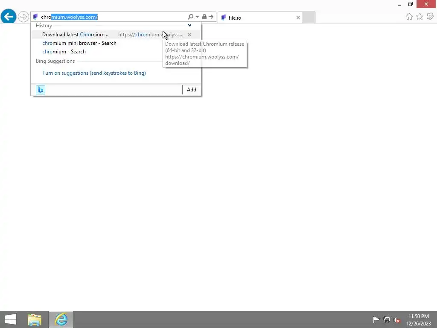The image size is (437, 328).
Task: Click the Add search provider button
Action: coord(192,90)
